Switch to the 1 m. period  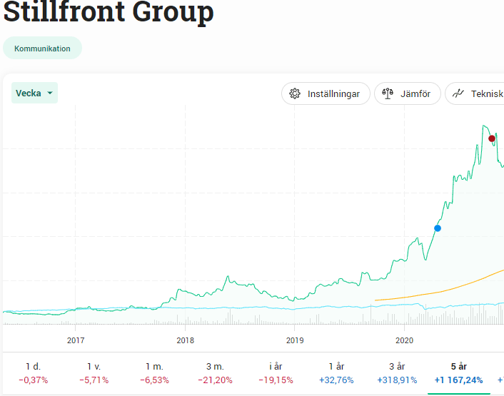coord(155,372)
